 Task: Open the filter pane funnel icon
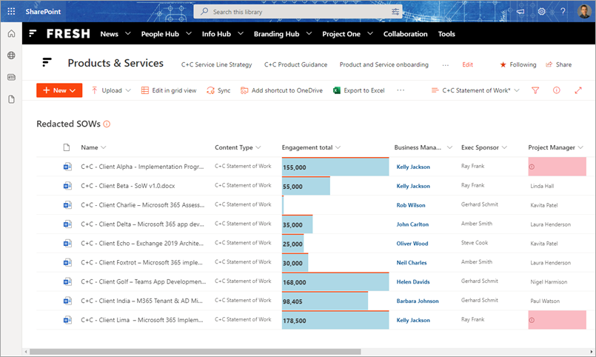535,90
